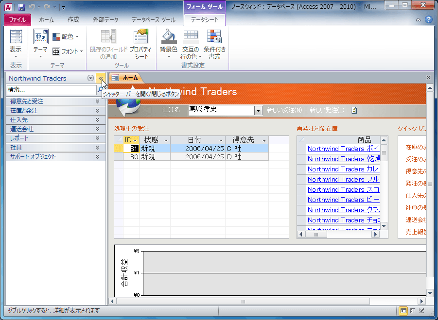Collapse the shutter bar with double-chevron button
This screenshot has width=438, height=320.
pos(101,78)
